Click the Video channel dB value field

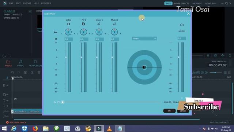(x=69, y=39)
